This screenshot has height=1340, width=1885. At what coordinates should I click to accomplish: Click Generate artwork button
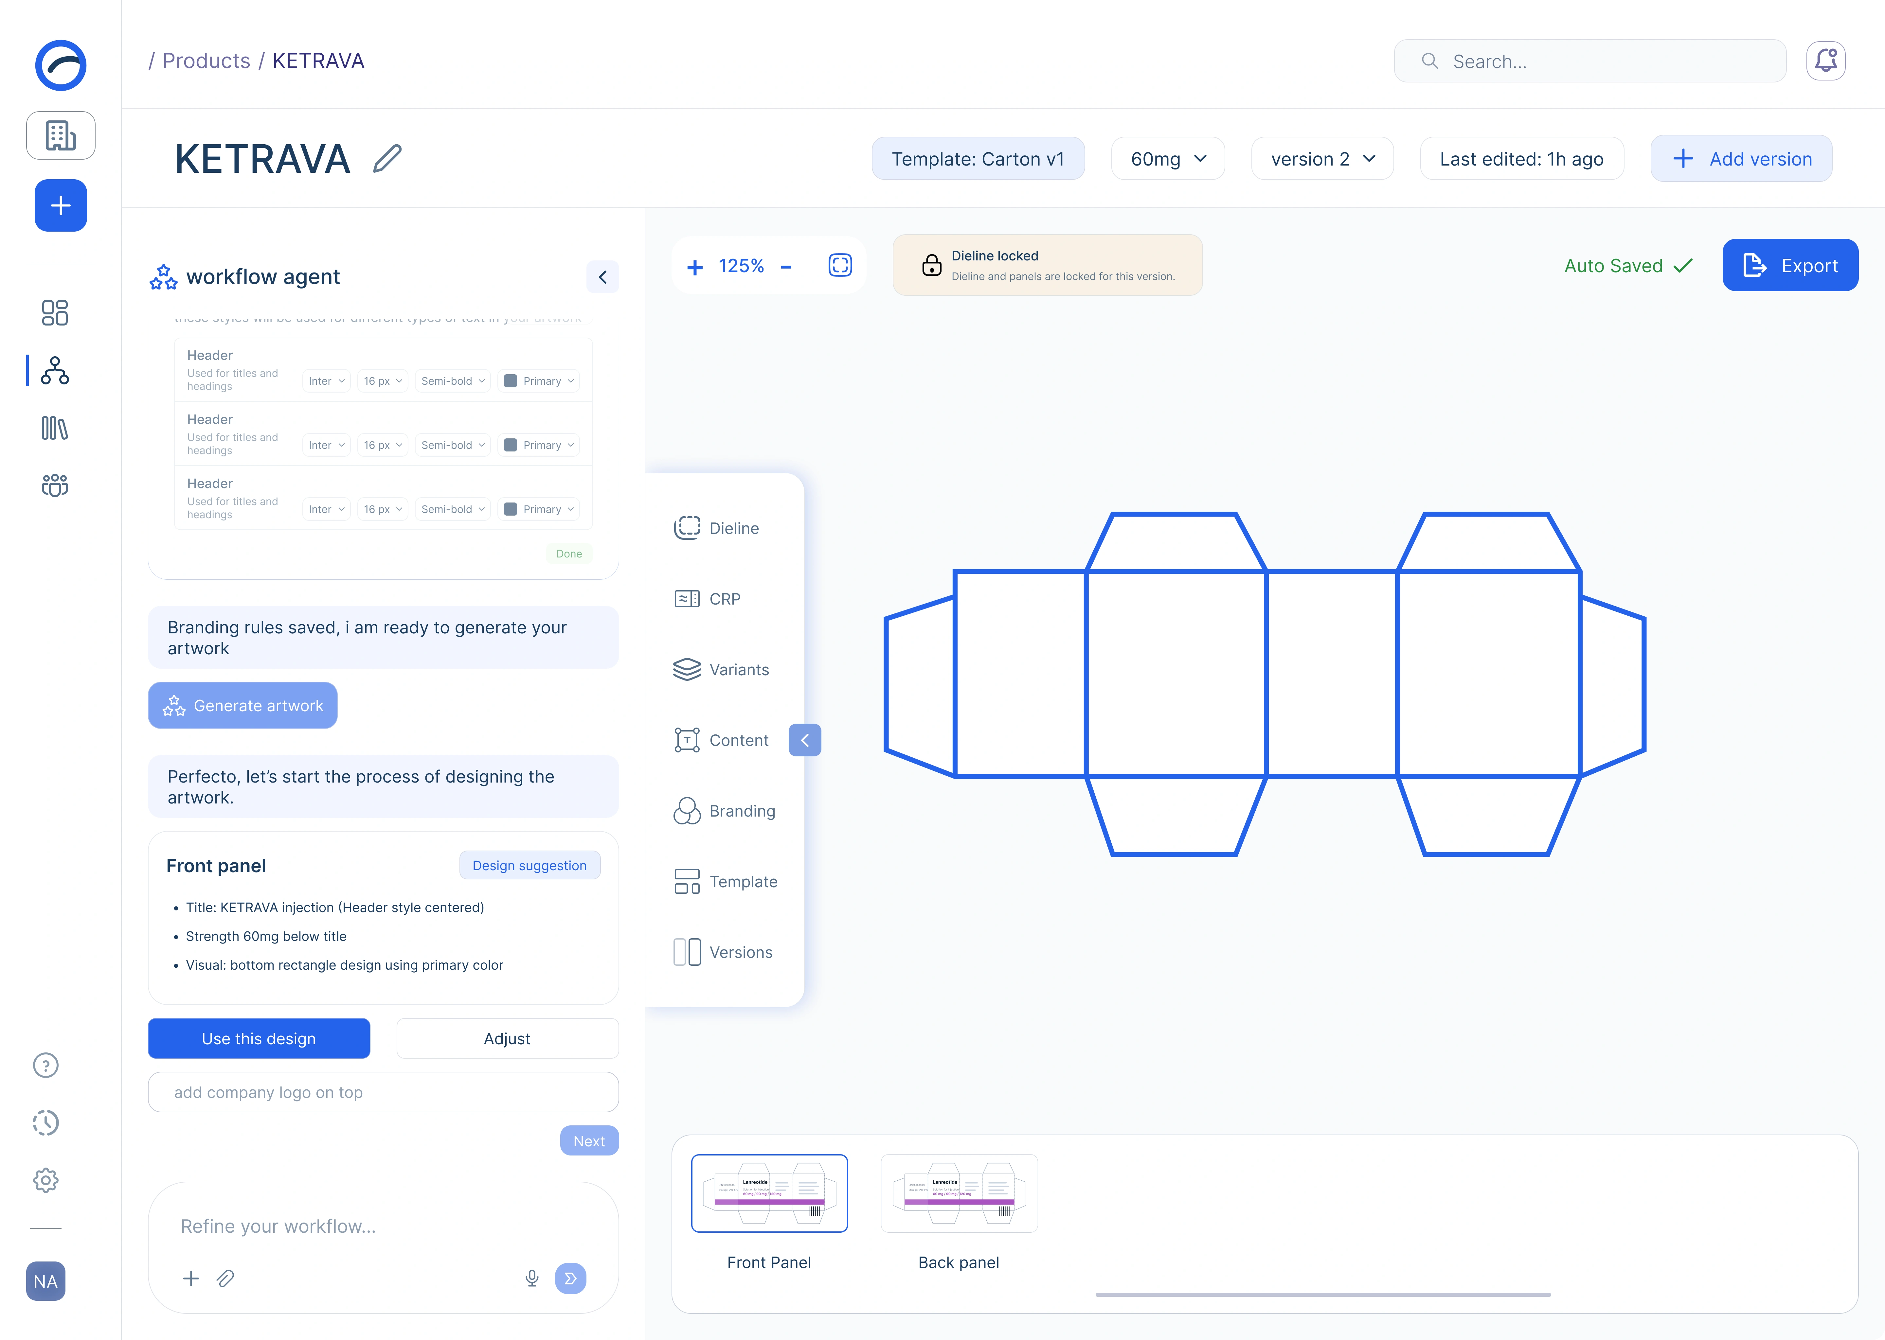[242, 705]
